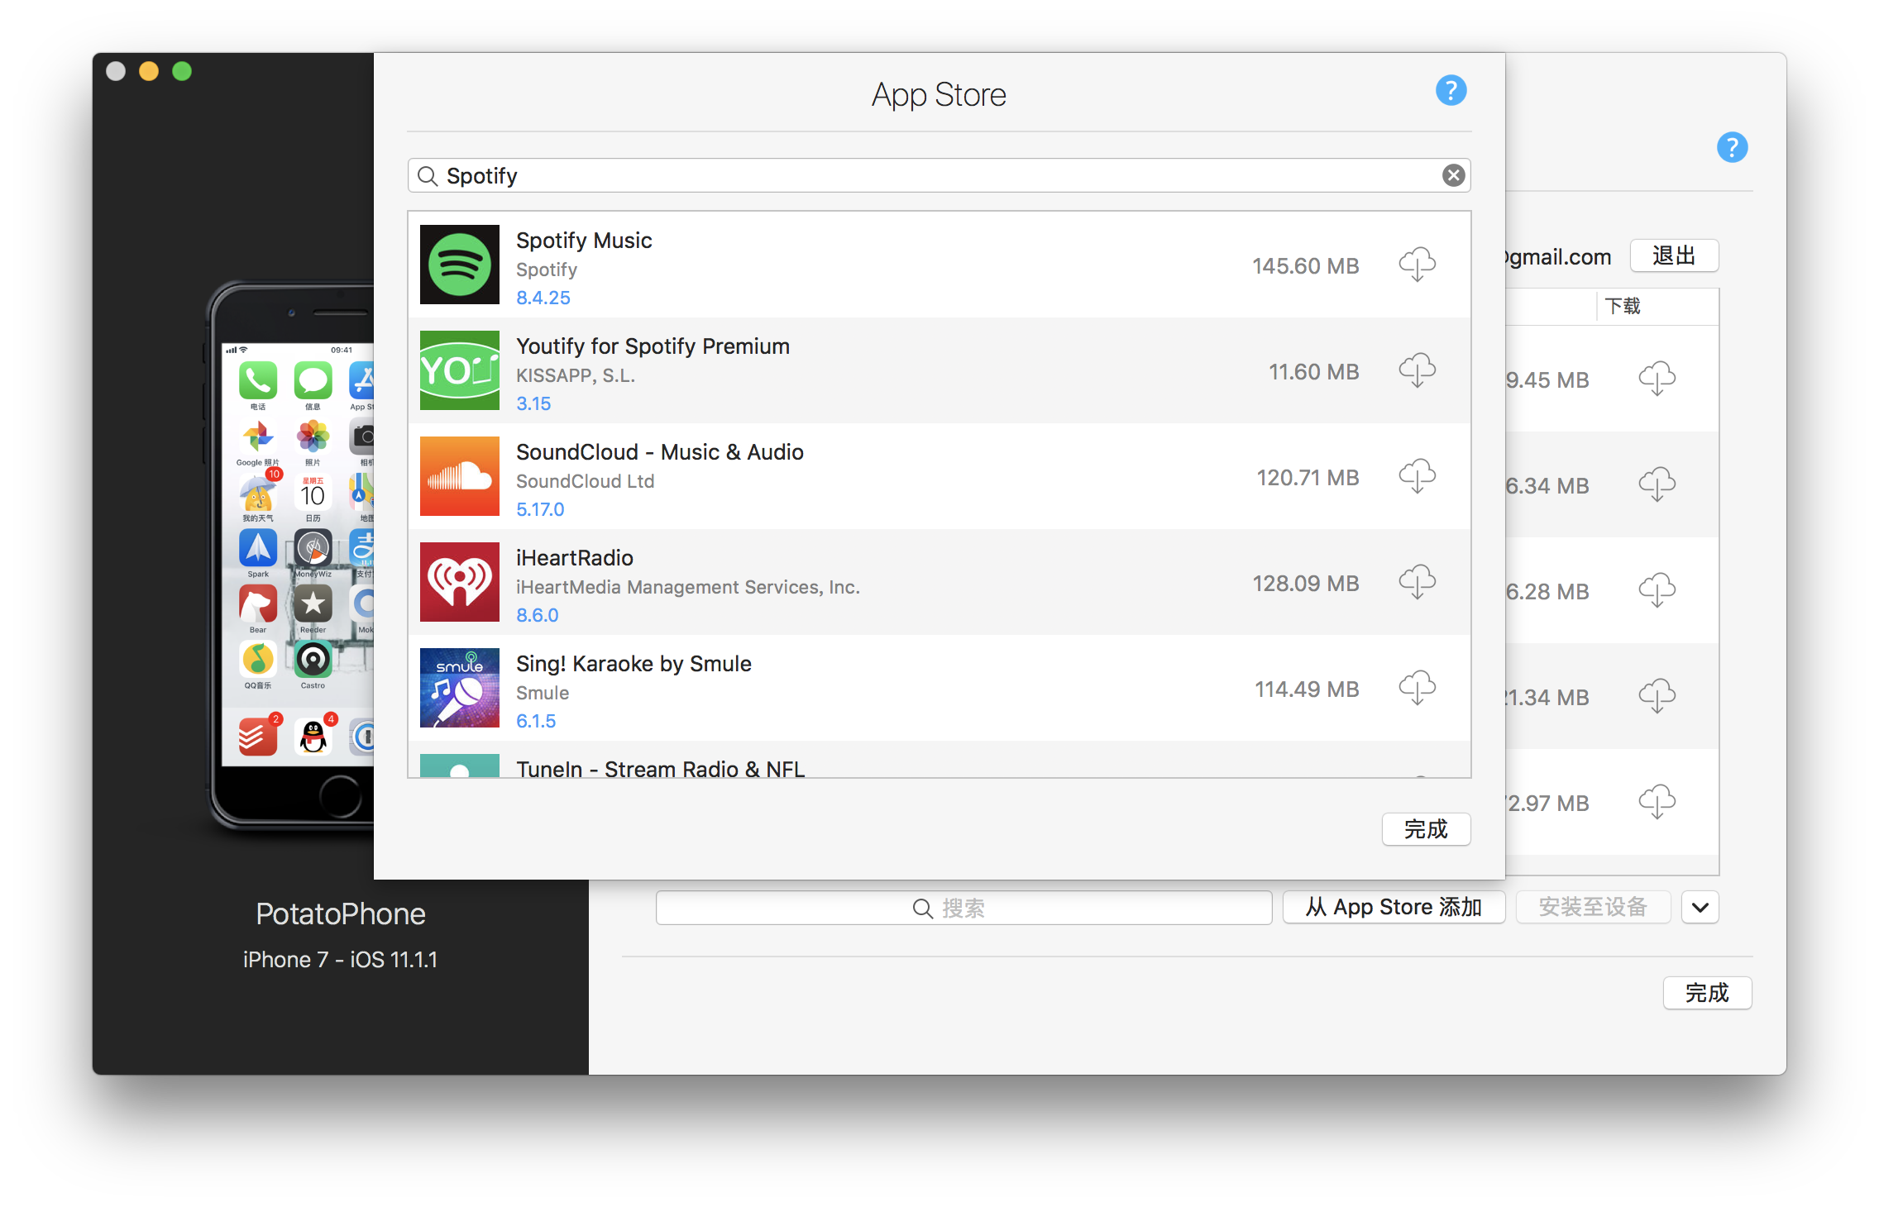Click the green zoom window button
The width and height of the screenshot is (1879, 1207).
(x=182, y=71)
